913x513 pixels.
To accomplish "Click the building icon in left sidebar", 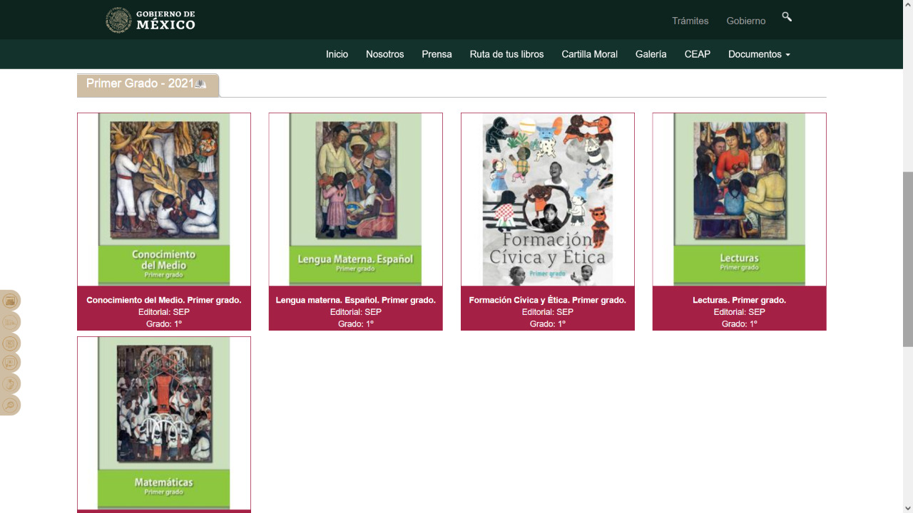I will coord(10,301).
